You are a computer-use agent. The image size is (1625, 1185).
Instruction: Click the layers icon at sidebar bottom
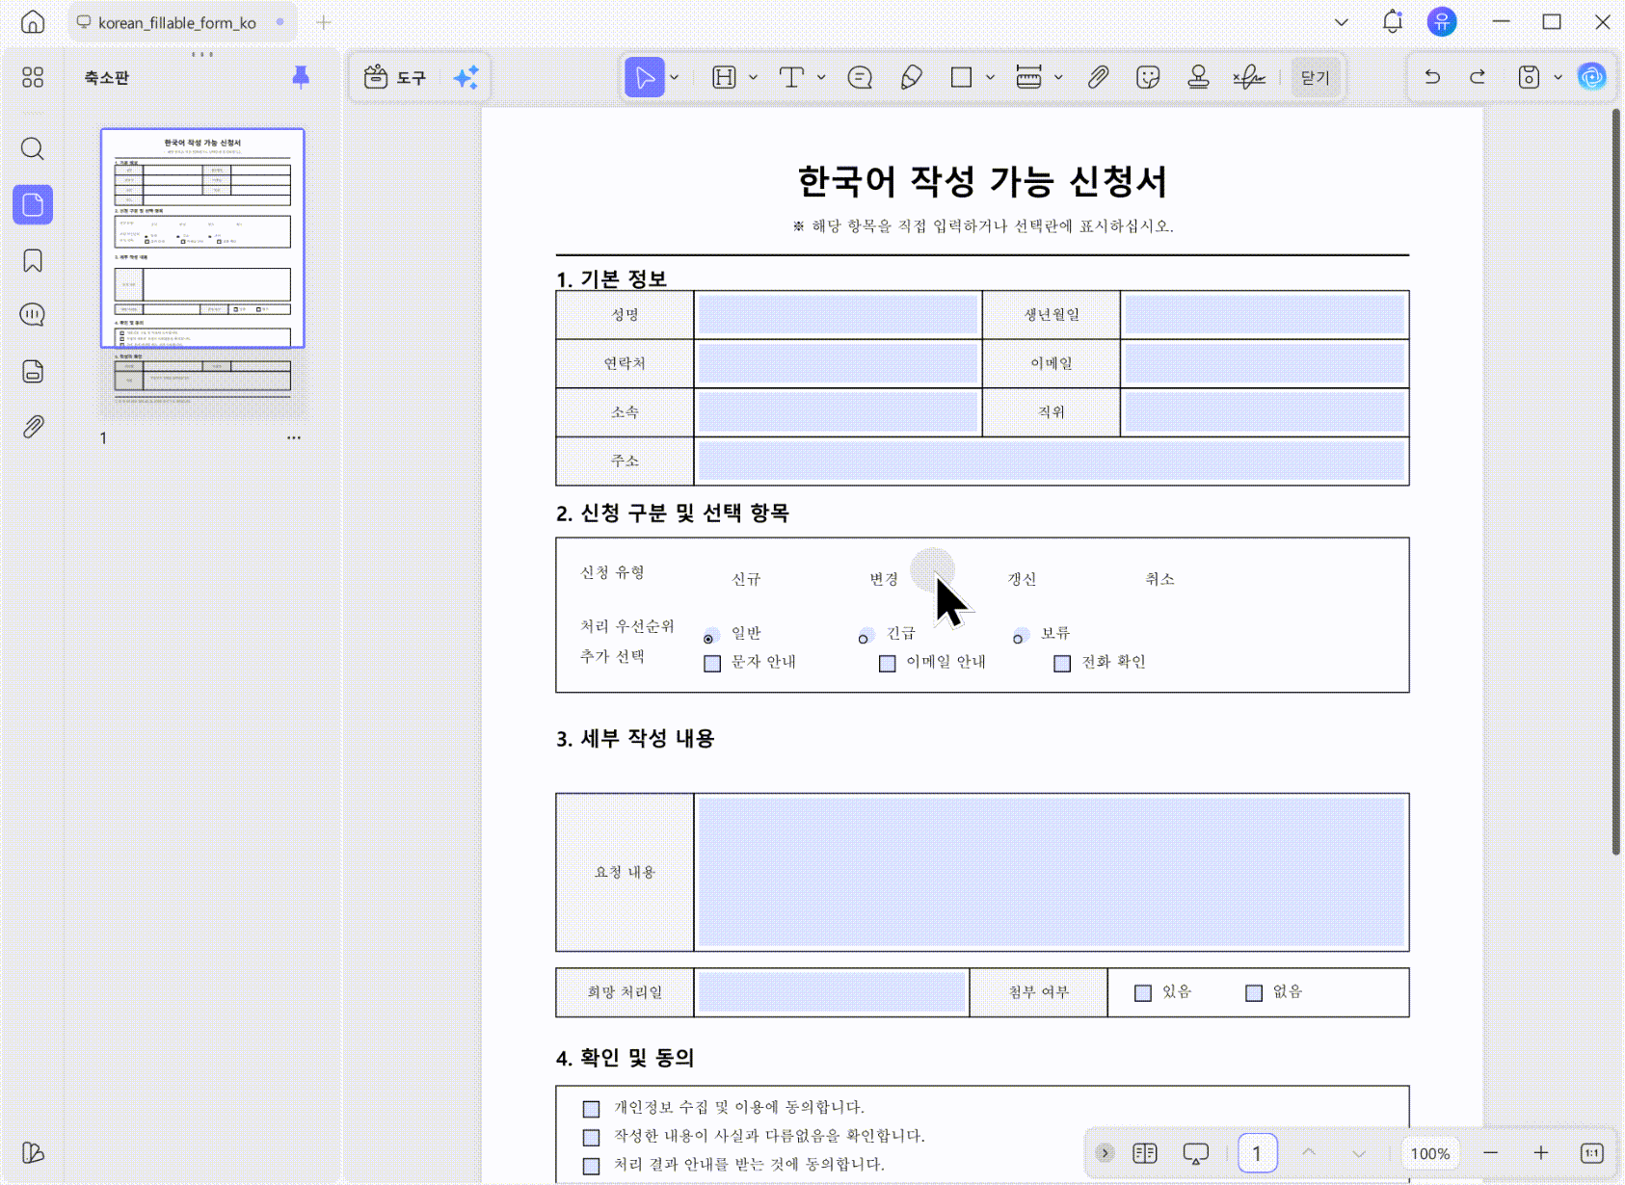pos(33,1152)
